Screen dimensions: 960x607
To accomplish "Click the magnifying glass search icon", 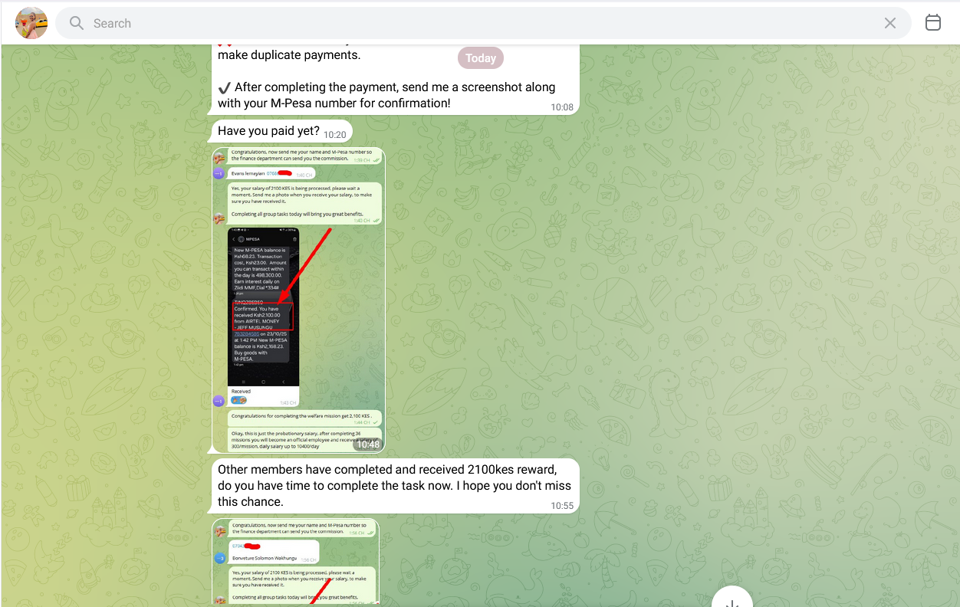I will pos(77,23).
